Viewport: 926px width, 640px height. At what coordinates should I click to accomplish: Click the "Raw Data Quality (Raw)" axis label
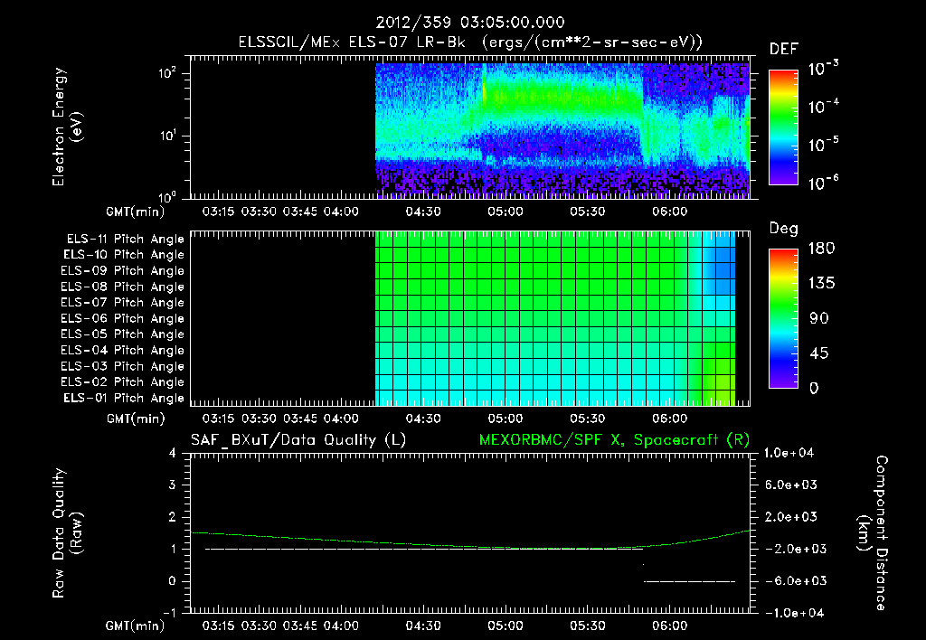(x=67, y=533)
